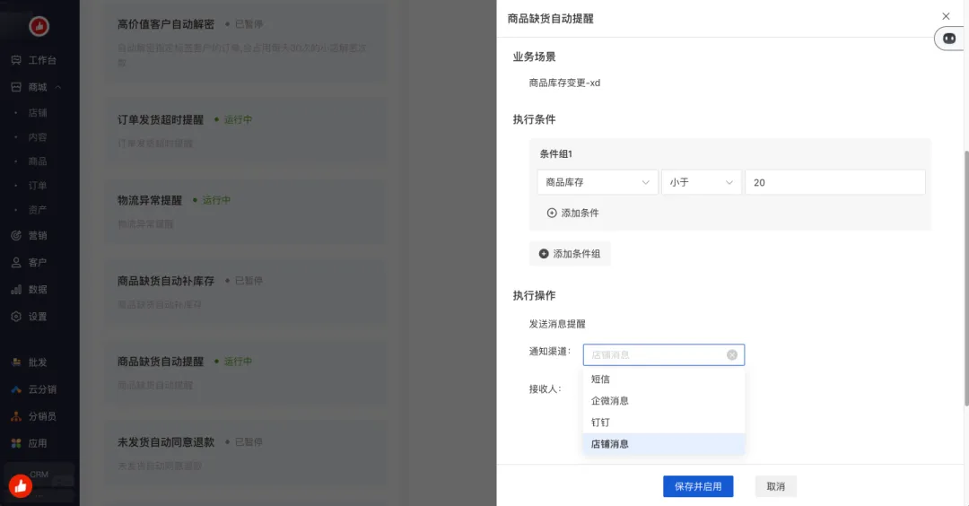Select the 数据 data chart icon
The height and width of the screenshot is (506, 969).
click(x=16, y=290)
